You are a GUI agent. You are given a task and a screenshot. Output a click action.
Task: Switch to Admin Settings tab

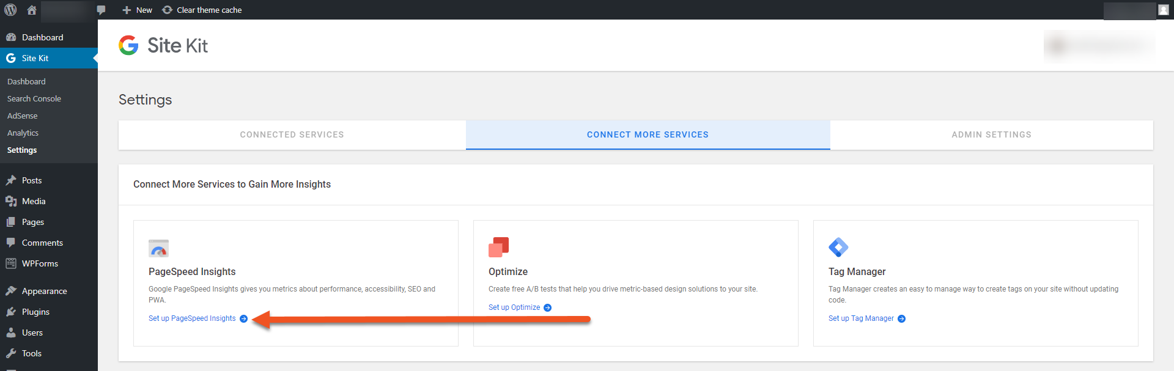(991, 134)
